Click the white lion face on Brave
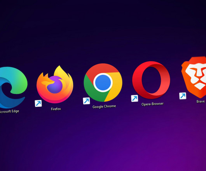Screen dimensions: 206x171 click(x=196, y=77)
